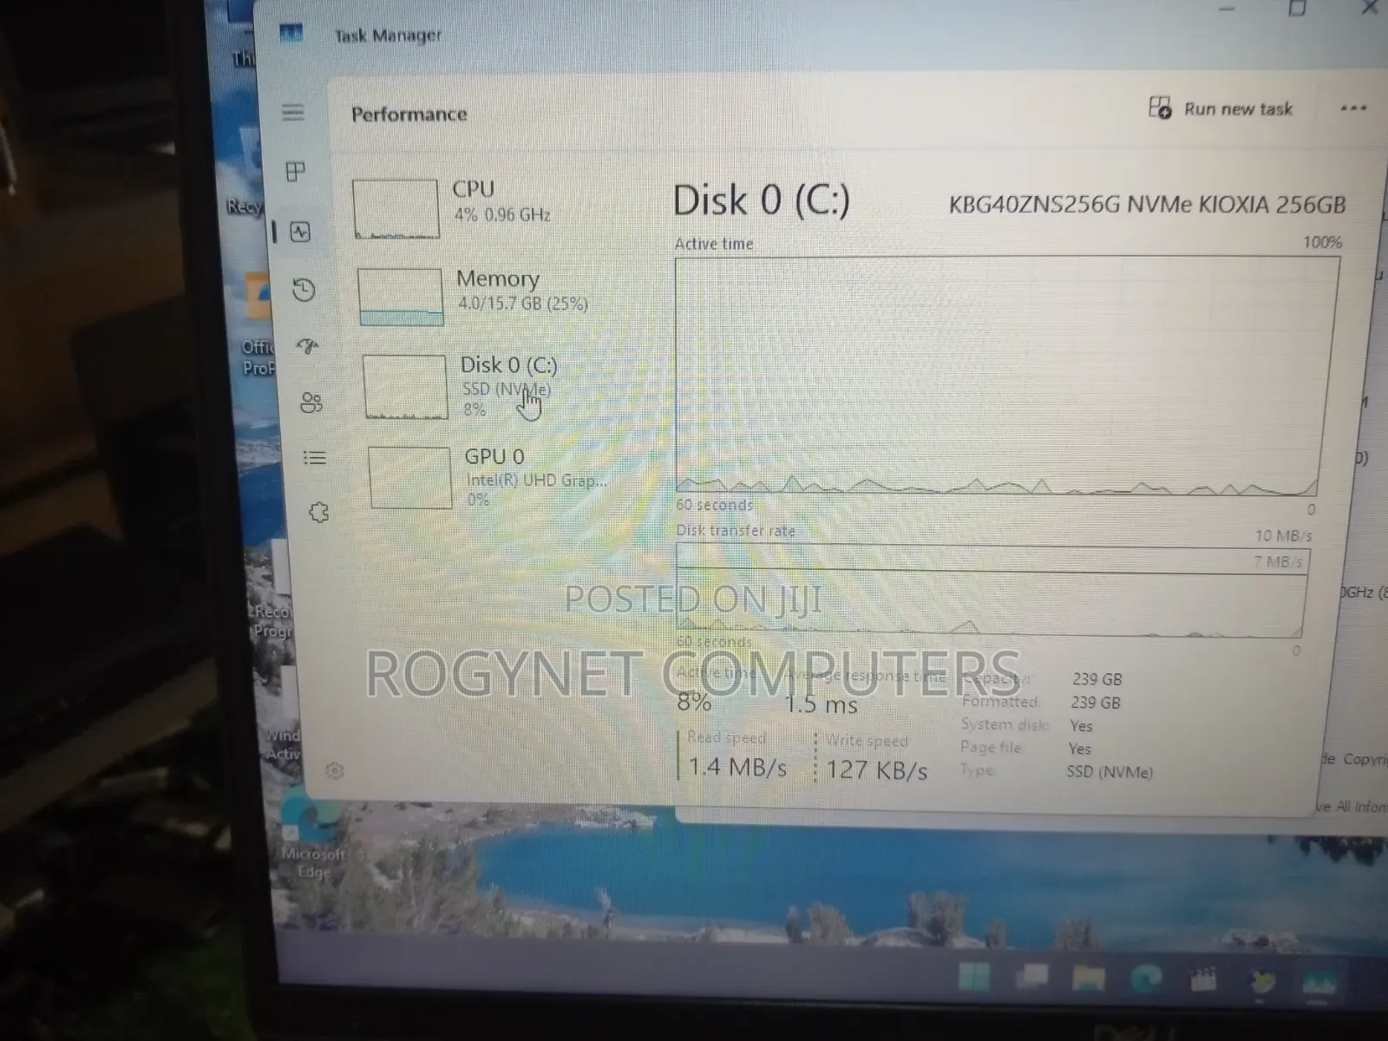Open the Processes page icon in sidebar

click(296, 172)
